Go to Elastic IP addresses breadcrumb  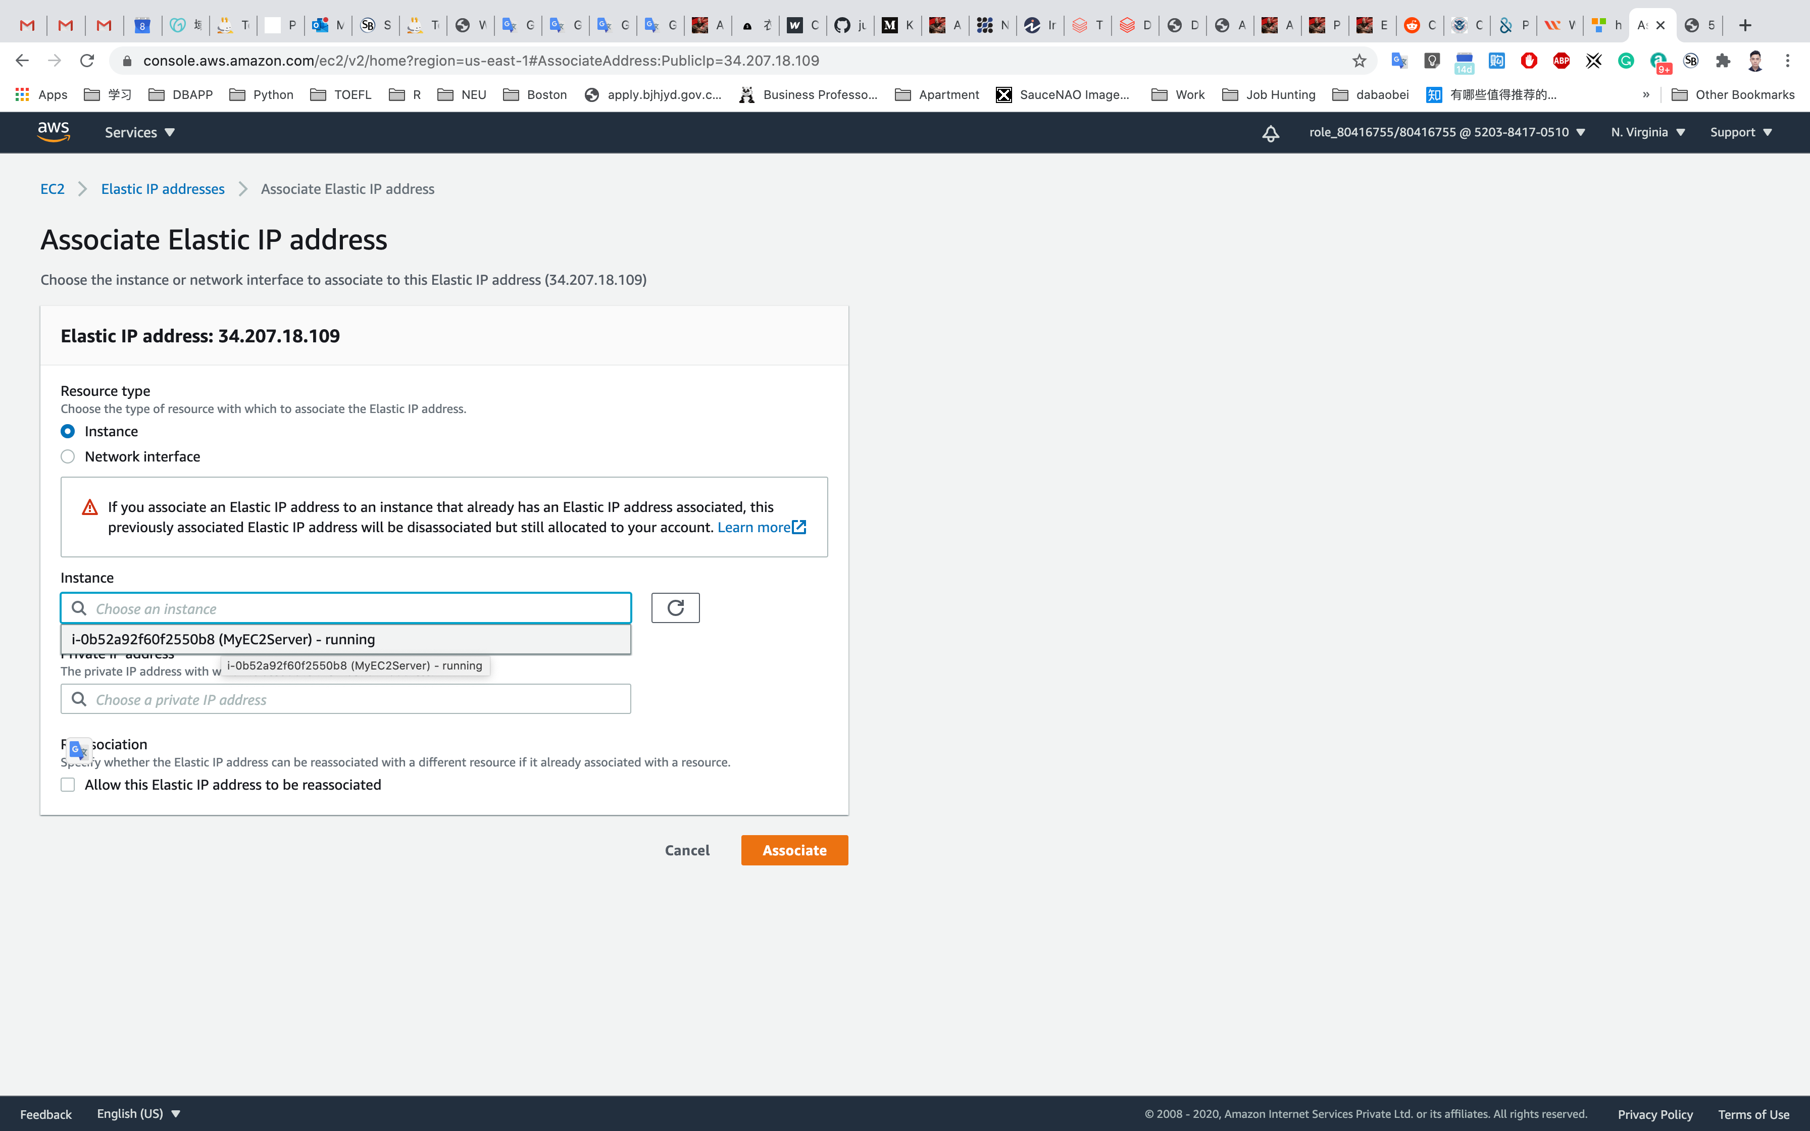tap(162, 189)
